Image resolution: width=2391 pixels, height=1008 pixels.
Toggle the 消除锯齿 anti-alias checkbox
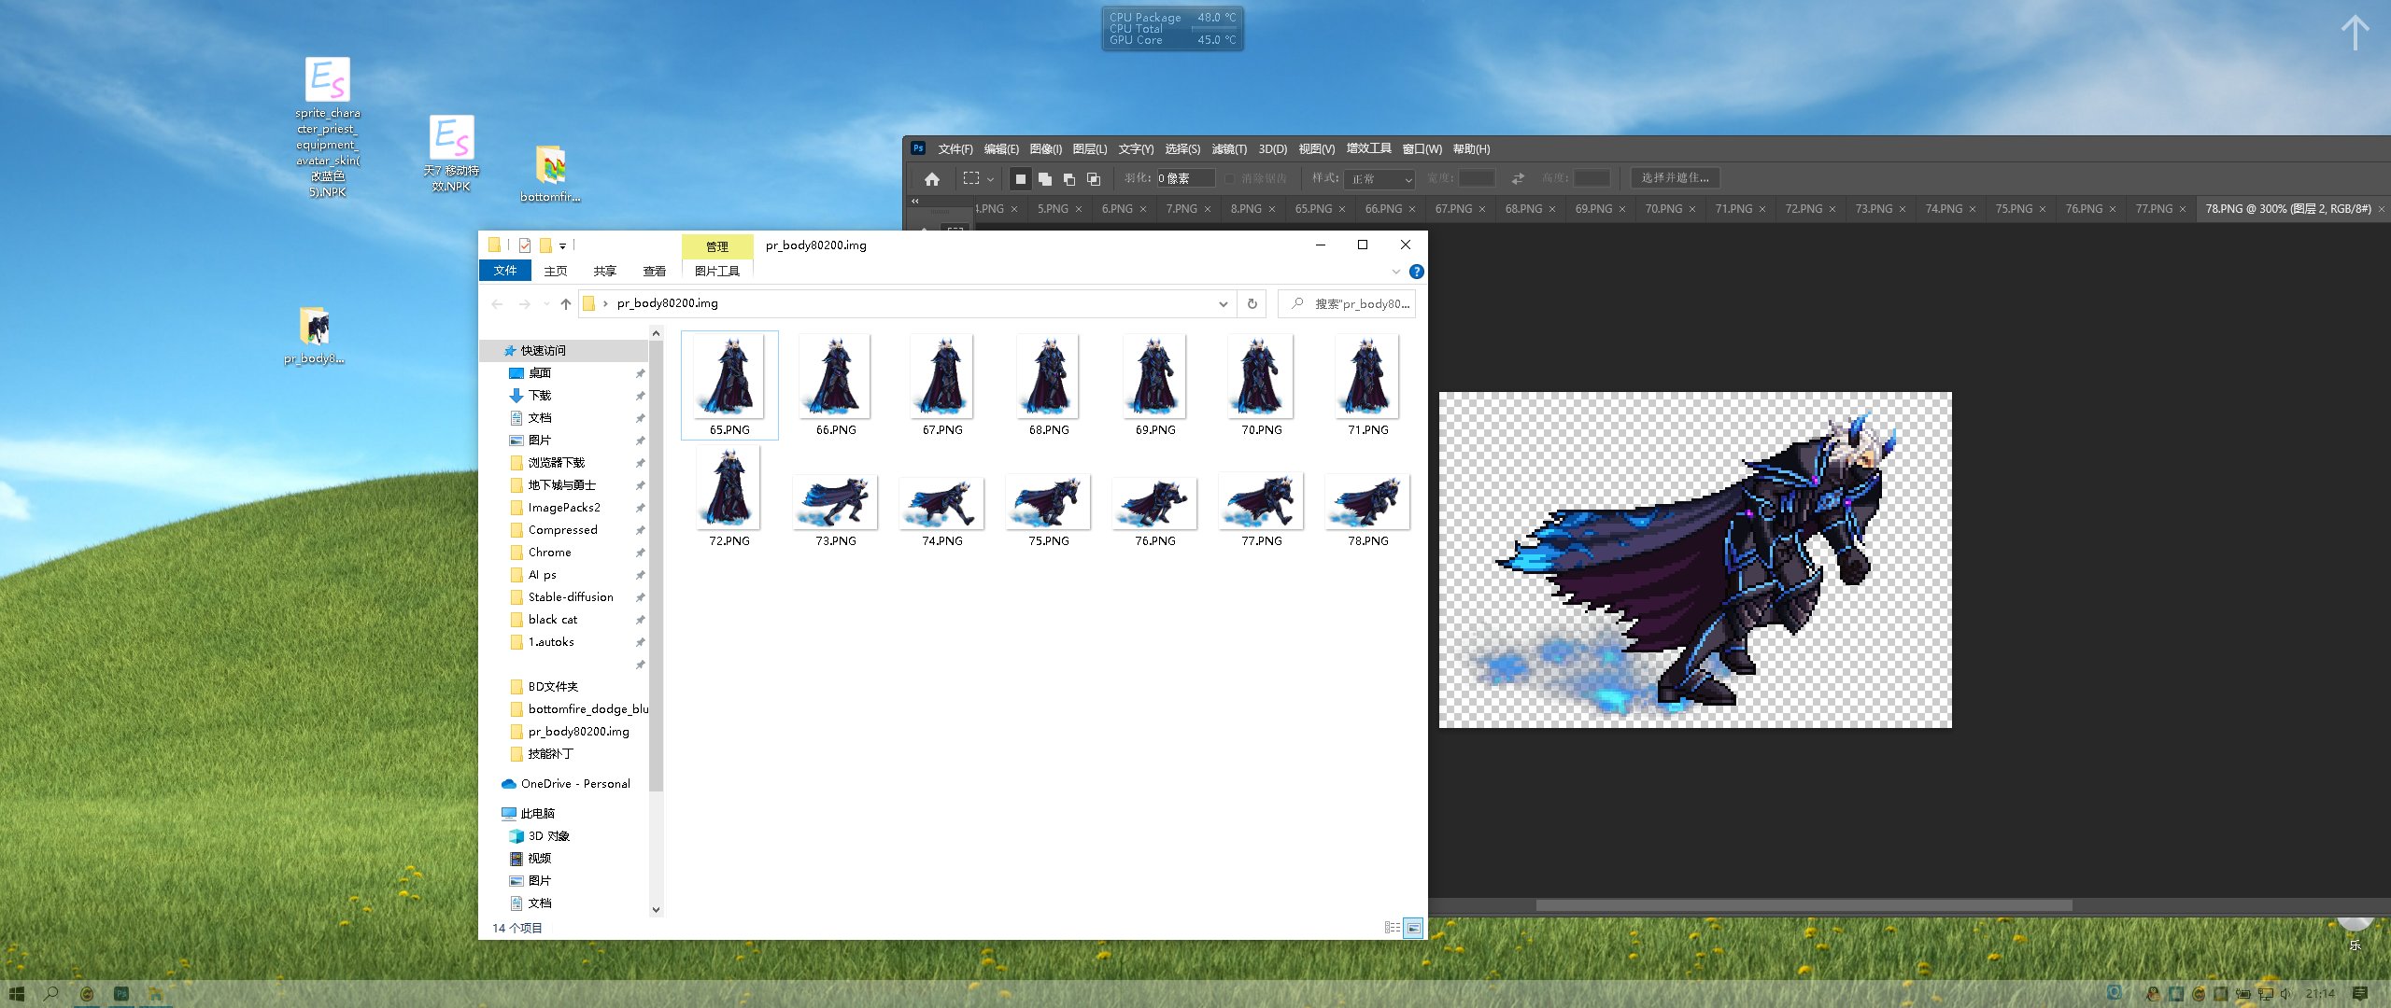[x=1230, y=178]
